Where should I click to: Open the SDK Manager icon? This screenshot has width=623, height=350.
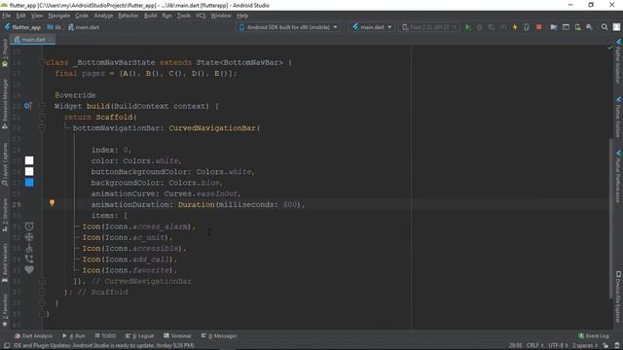coord(590,27)
